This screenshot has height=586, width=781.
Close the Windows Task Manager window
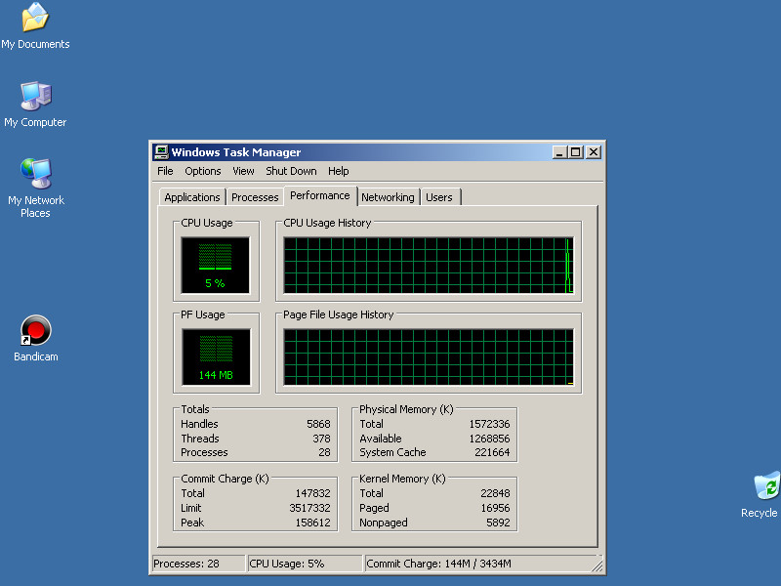point(594,152)
